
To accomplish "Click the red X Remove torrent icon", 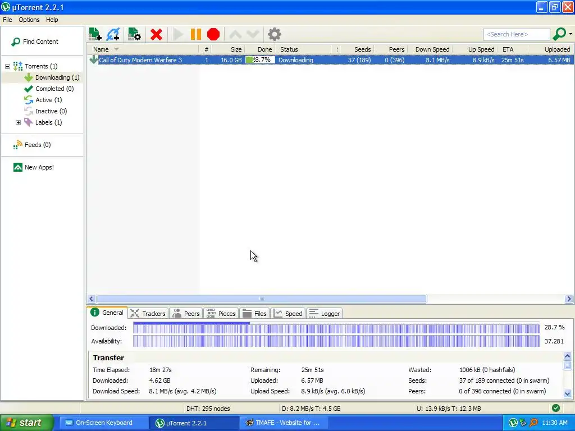I will point(156,34).
